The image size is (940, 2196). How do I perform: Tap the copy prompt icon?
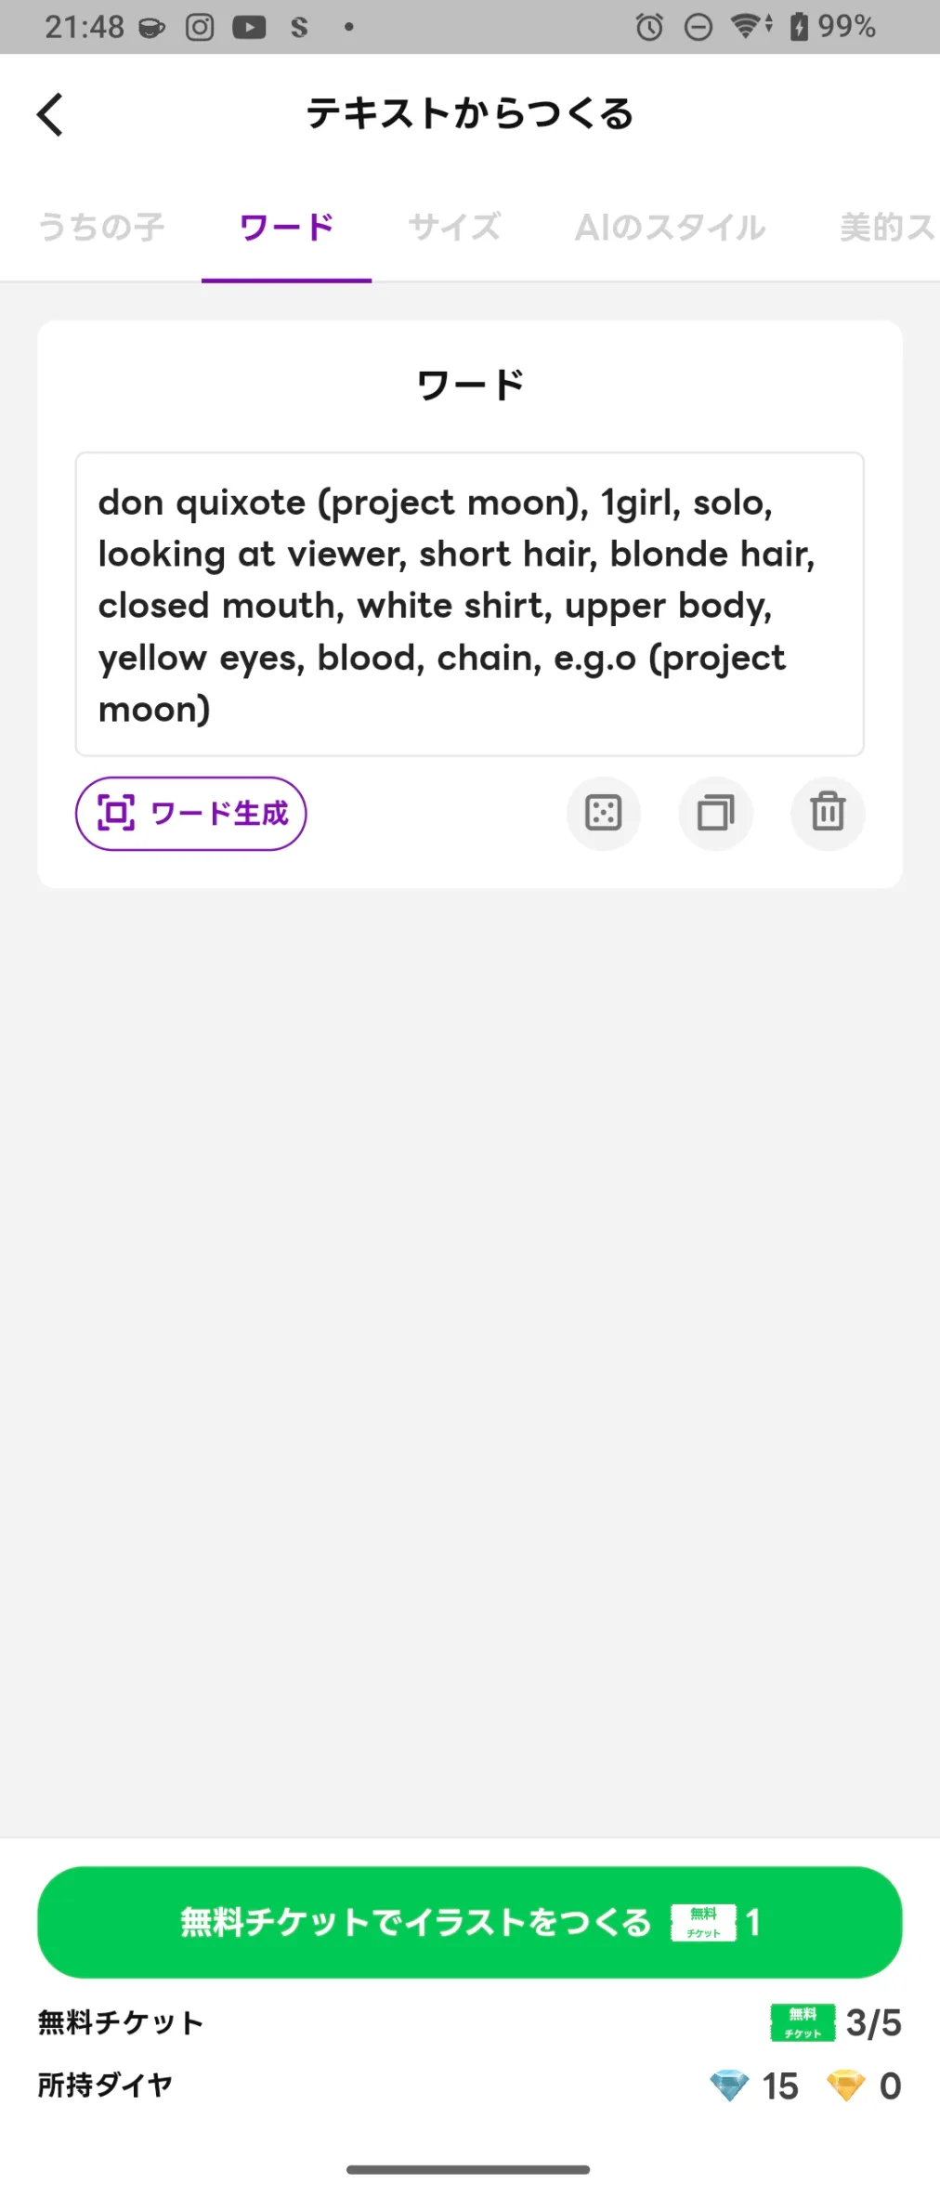point(715,814)
